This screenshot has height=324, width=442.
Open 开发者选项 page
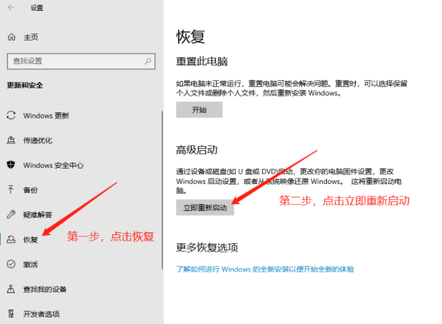(42, 314)
